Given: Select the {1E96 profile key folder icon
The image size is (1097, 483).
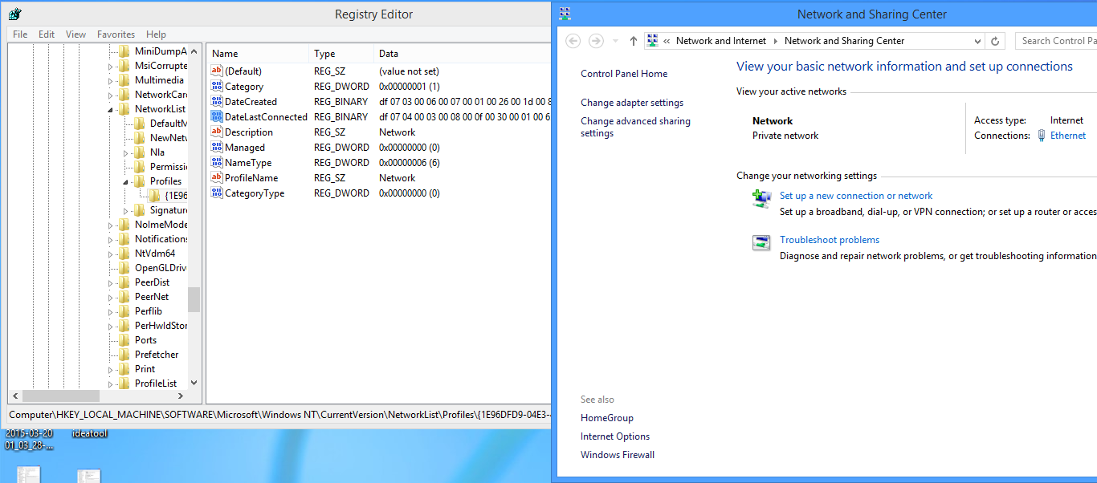Looking at the screenshot, I should click(x=154, y=196).
